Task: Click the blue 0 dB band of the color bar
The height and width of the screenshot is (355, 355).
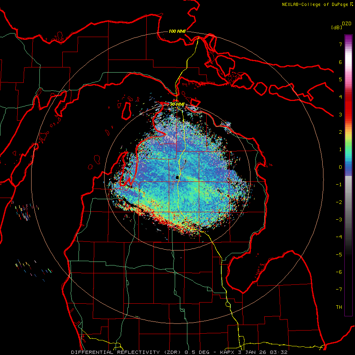Action: [x=348, y=168]
